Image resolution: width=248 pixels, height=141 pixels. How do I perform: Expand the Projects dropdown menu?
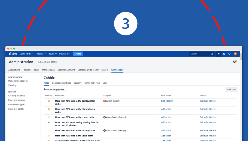tap(41, 54)
